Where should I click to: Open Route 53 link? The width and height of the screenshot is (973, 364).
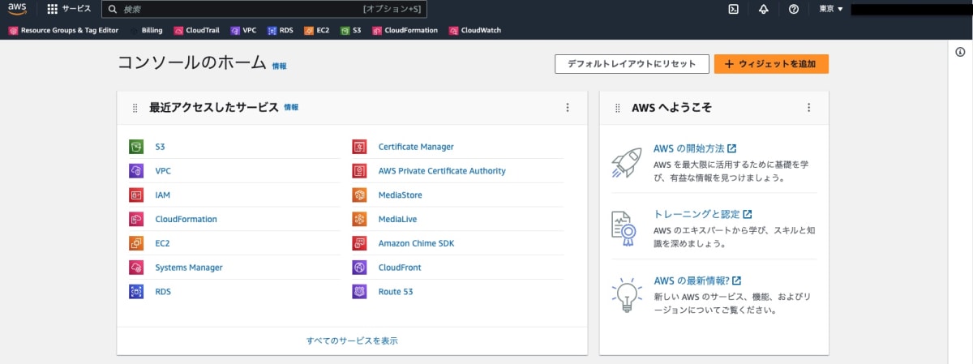pyautogui.click(x=396, y=291)
